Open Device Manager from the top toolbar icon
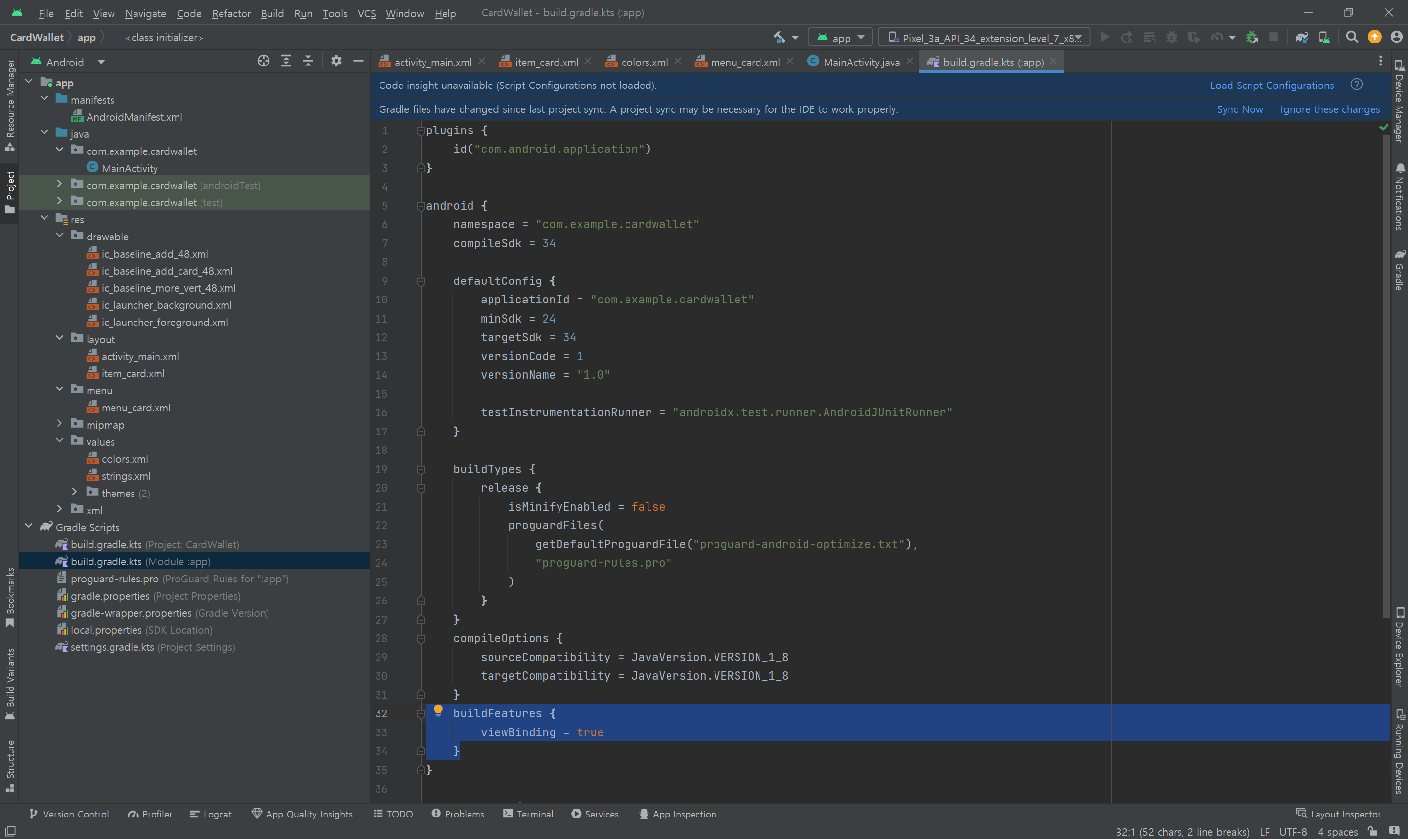This screenshot has width=1408, height=839. [1324, 37]
